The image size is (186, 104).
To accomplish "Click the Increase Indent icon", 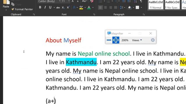I will (129, 1).
